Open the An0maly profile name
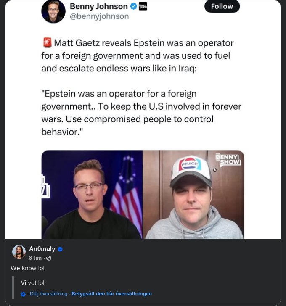The image size is (286, 306). click(x=42, y=249)
